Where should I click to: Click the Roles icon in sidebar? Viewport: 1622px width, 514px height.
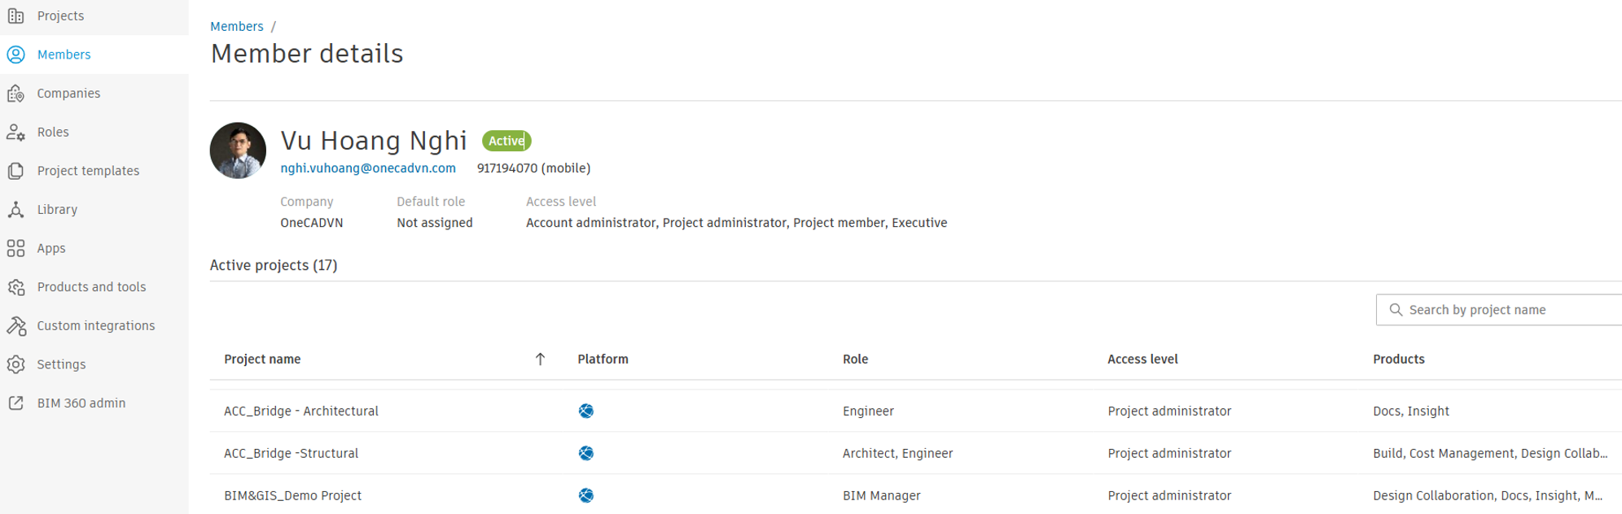[15, 132]
